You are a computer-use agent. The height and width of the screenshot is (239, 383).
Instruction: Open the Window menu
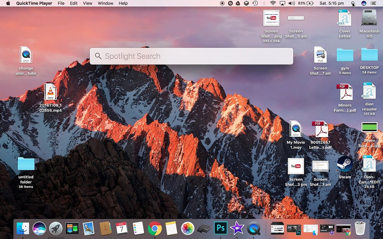105,3
